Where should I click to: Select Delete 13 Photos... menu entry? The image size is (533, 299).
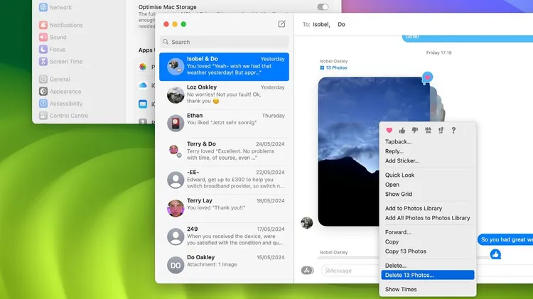point(428,275)
